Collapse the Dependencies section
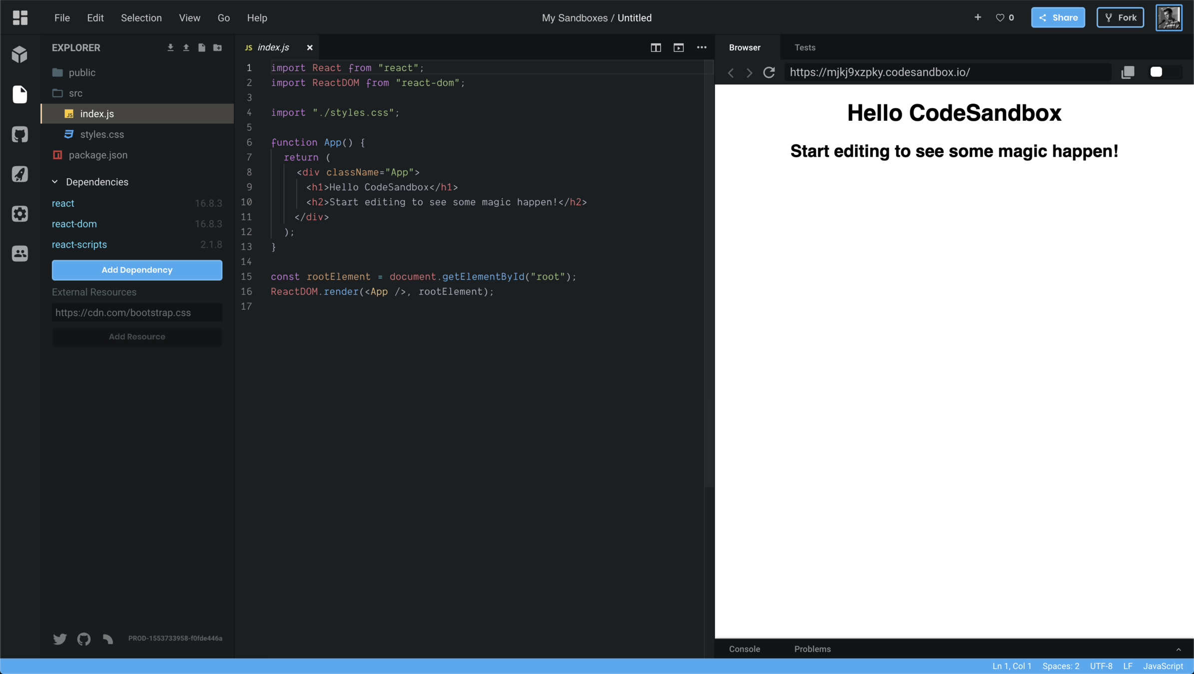This screenshot has height=674, width=1194. coord(55,182)
